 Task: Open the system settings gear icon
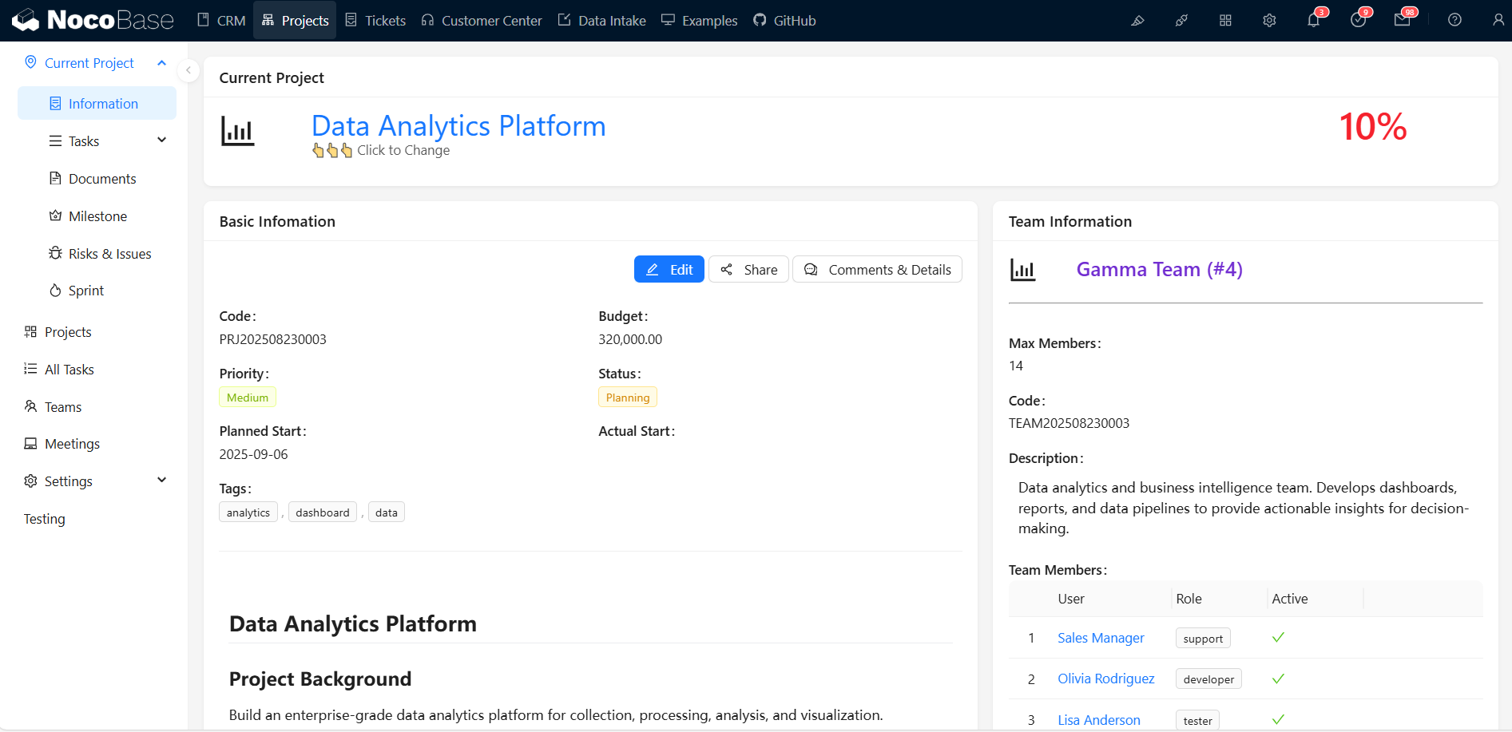point(1269,21)
